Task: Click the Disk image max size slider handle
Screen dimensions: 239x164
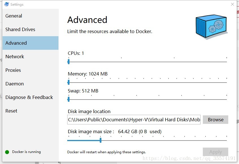Action: click(101, 140)
